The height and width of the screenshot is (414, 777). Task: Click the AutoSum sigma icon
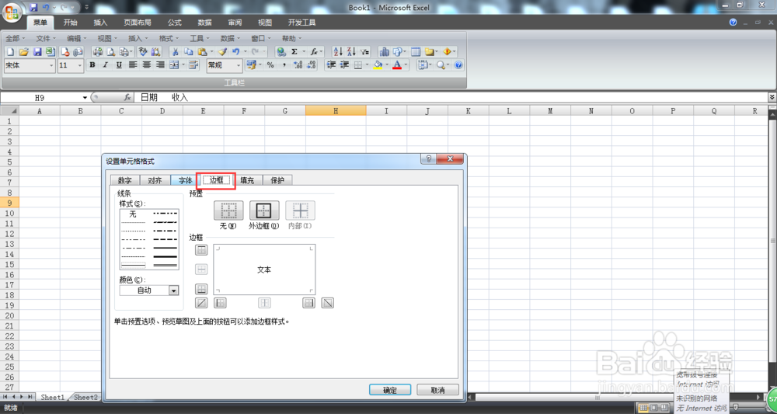point(294,52)
